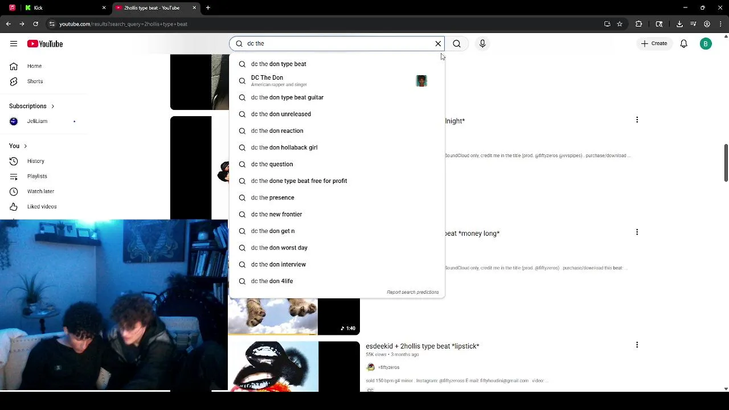This screenshot has width=729, height=410.
Task: Open the lipstick video thumbnail
Action: tap(294, 366)
